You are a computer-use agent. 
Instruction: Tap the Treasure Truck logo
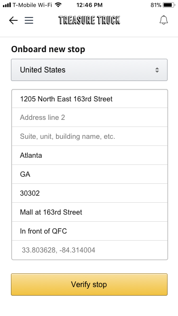89,20
